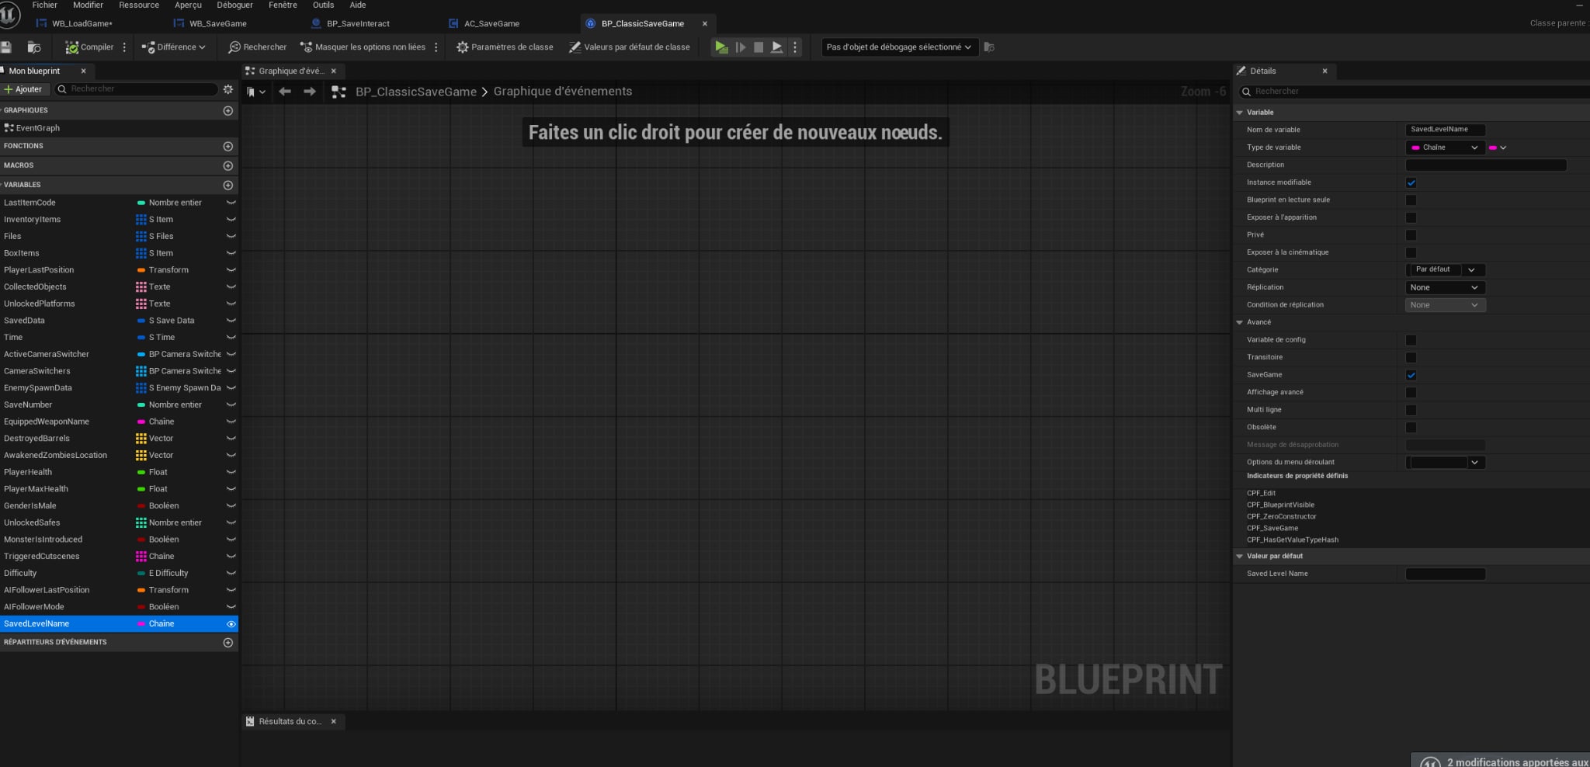Toggle SavedLevelName eye visibility icon
The image size is (1590, 767).
[231, 624]
